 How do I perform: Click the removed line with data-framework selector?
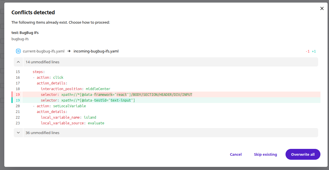[166, 94]
